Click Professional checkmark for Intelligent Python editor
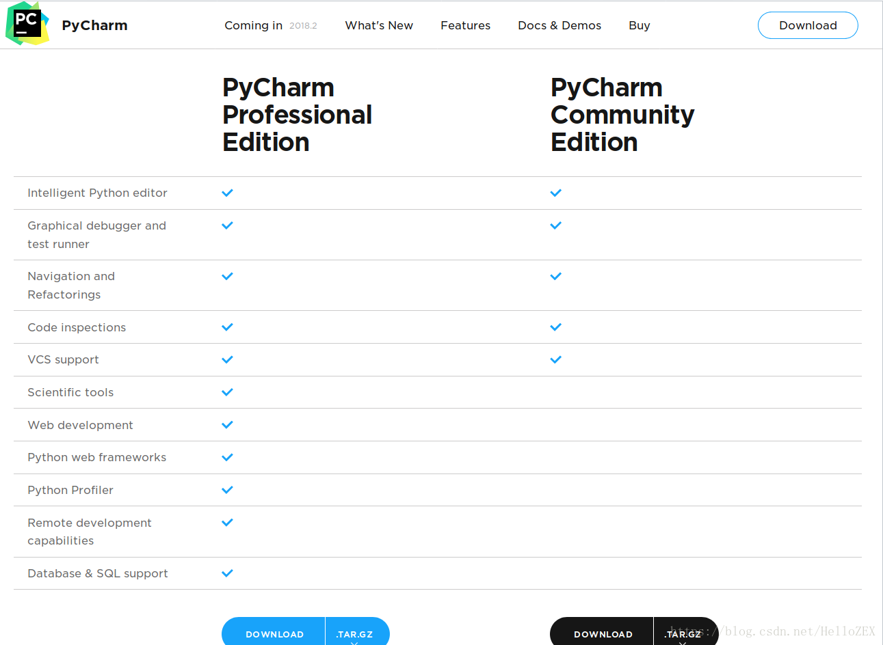This screenshot has height=645, width=883. [x=228, y=193]
